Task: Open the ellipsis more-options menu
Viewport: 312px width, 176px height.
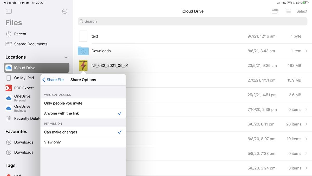Action: [64, 11]
